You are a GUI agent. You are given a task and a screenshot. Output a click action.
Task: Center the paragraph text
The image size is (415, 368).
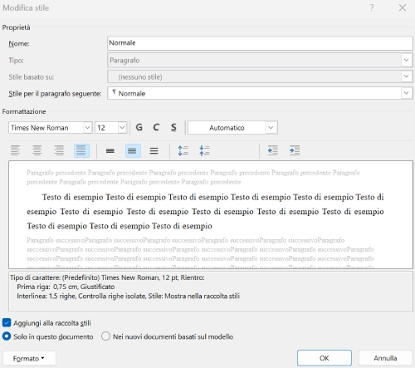(x=37, y=150)
